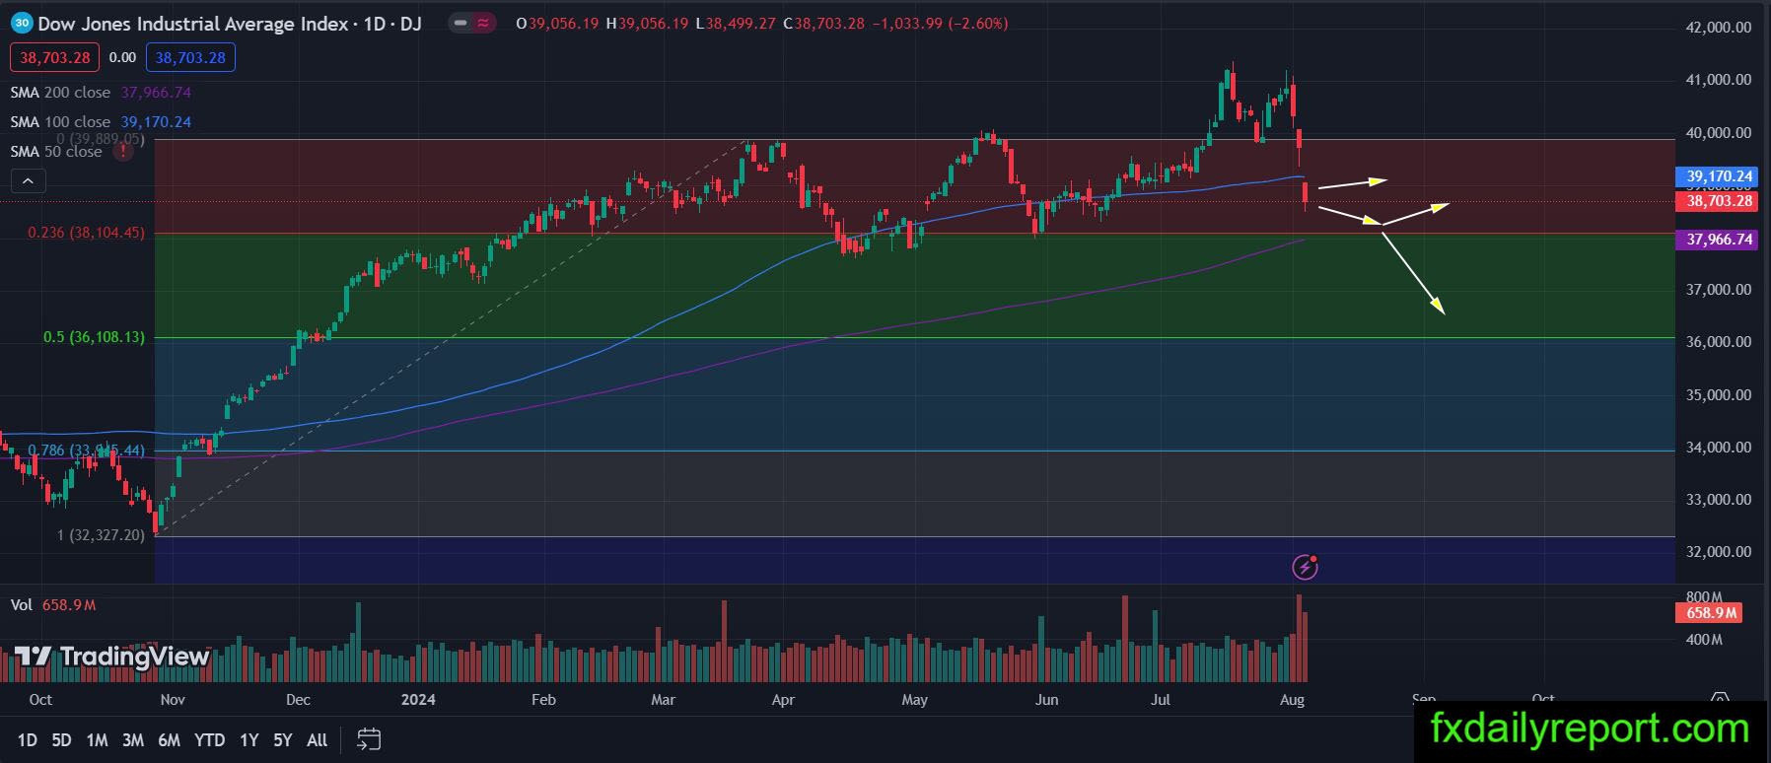Viewport: 1771px width, 763px height.
Task: Click the Fib 0.786 level label
Action: [x=86, y=451]
